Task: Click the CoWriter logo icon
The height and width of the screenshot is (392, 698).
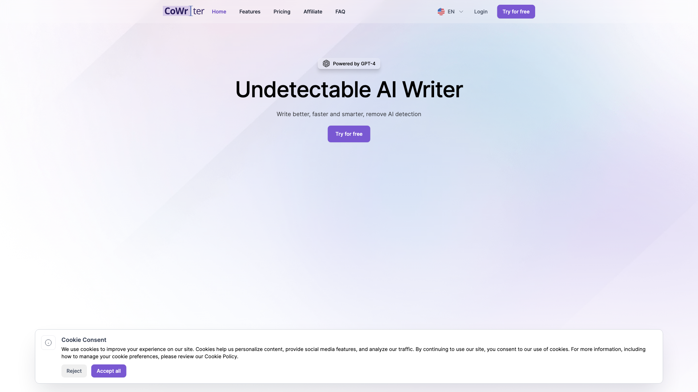Action: (x=183, y=11)
